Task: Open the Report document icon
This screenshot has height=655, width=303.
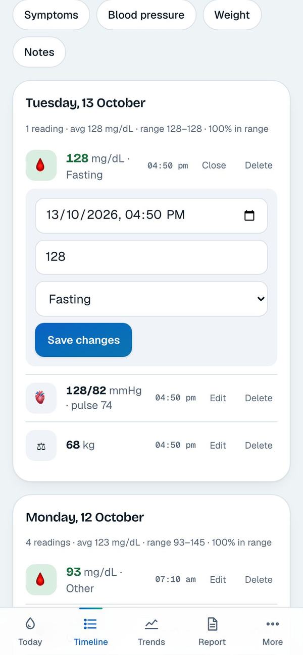Action: pyautogui.click(x=212, y=624)
